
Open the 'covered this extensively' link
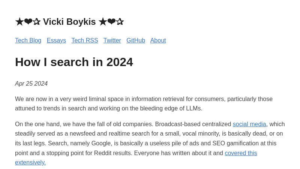coord(241,153)
